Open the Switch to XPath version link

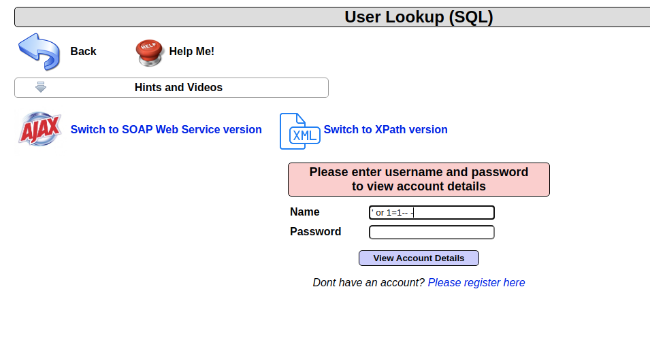point(385,129)
